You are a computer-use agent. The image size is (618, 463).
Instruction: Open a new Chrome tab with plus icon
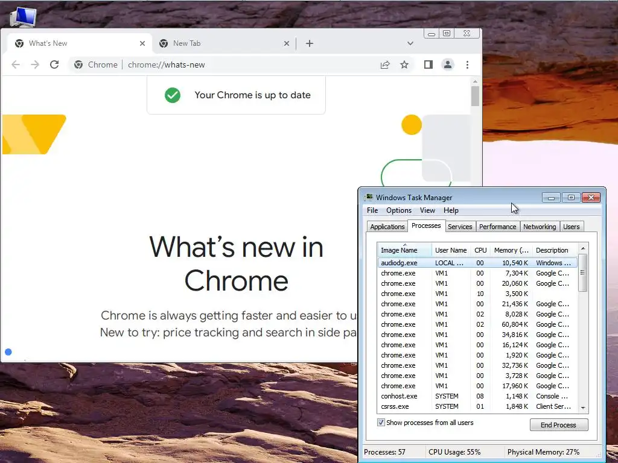click(310, 43)
